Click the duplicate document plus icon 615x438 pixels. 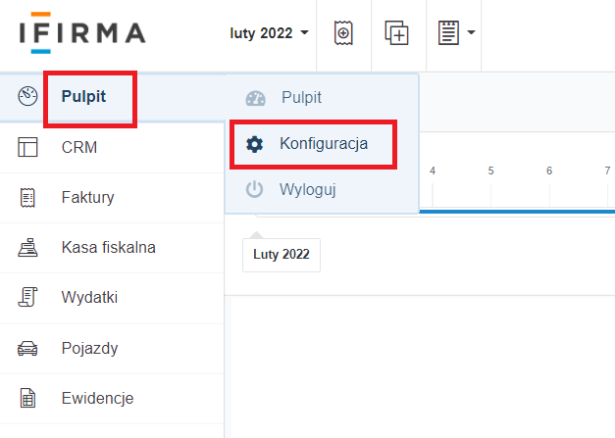396,33
